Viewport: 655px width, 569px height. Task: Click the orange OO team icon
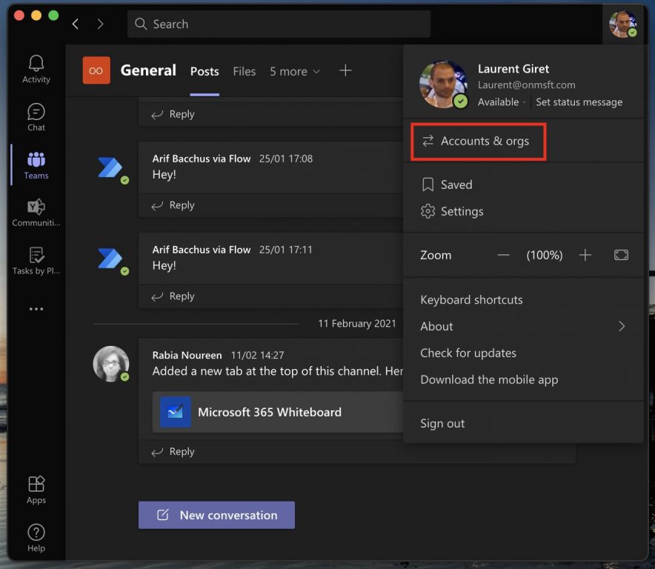pyautogui.click(x=96, y=70)
